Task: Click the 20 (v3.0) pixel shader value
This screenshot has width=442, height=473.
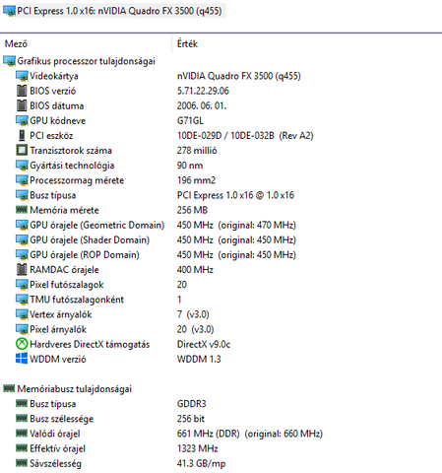Action: 196,329
